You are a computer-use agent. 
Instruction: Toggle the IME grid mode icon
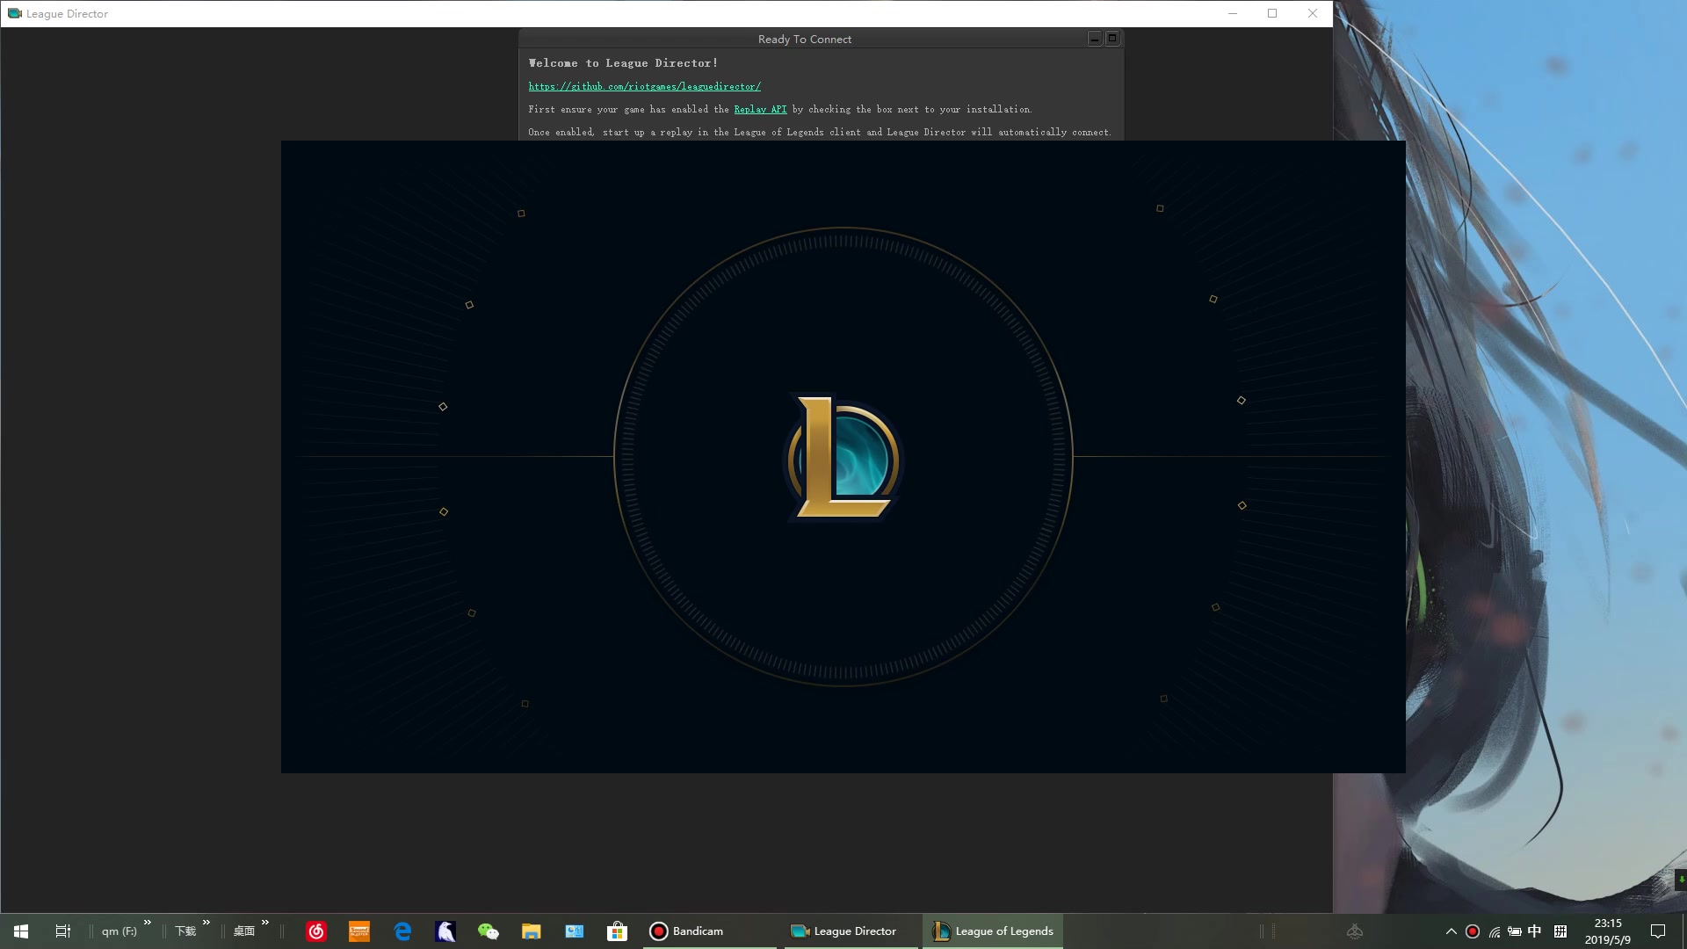(x=1560, y=931)
